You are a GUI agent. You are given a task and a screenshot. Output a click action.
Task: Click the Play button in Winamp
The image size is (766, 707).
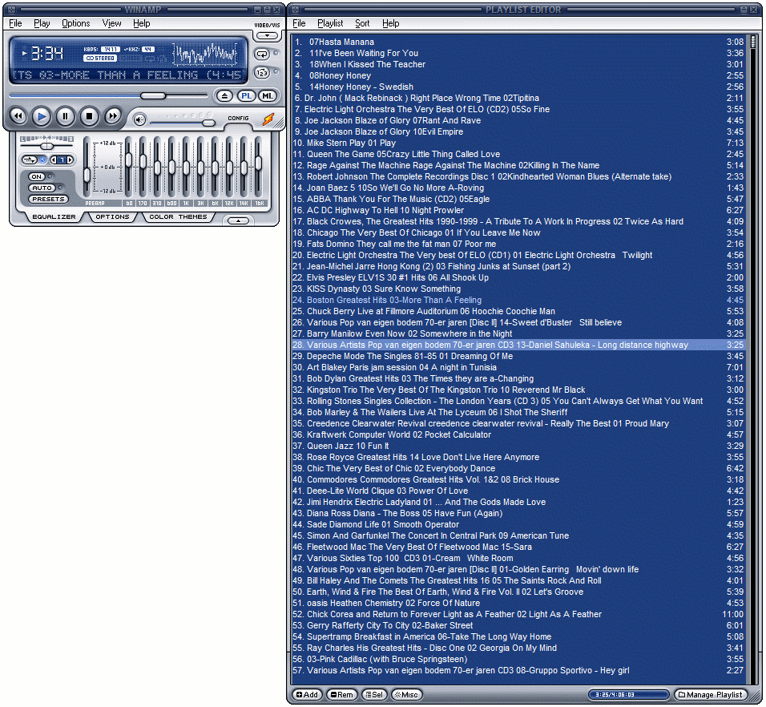pos(42,116)
